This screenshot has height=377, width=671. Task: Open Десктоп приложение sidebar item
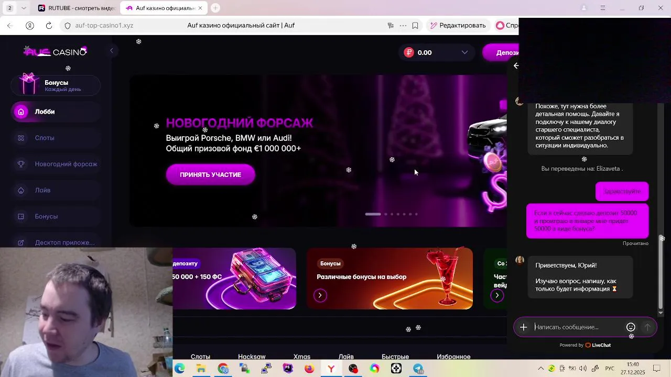point(56,242)
